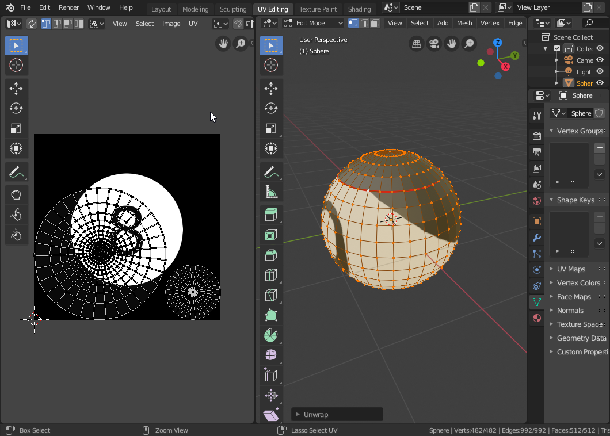Add a new vertex group with plus button
Viewport: 610px width, 436px height.
(600, 147)
